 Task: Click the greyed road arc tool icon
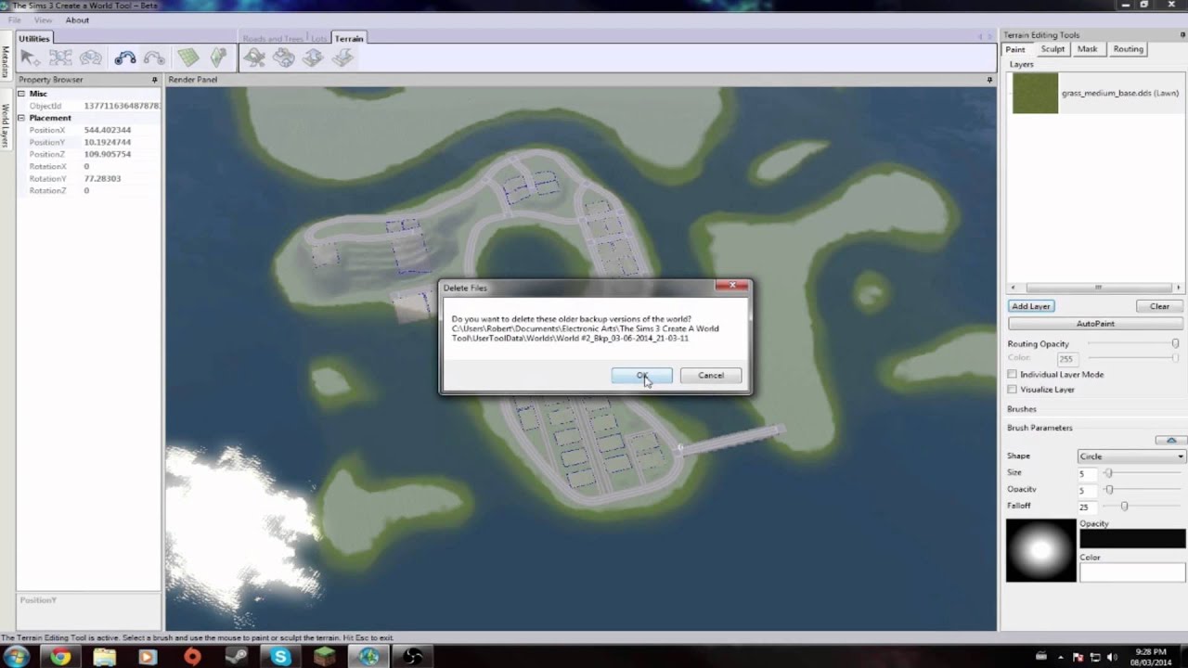[154, 58]
